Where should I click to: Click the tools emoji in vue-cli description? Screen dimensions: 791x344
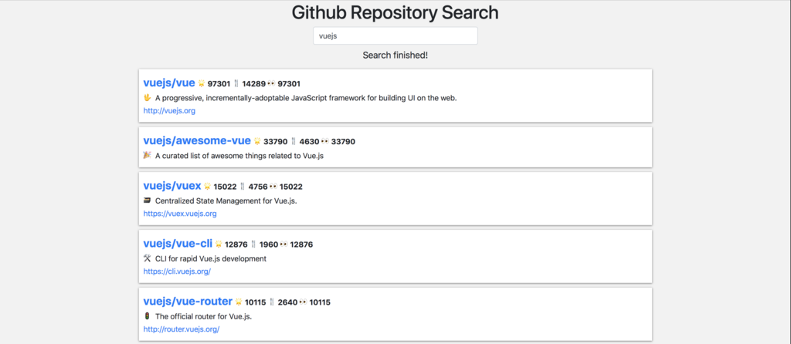tap(148, 258)
